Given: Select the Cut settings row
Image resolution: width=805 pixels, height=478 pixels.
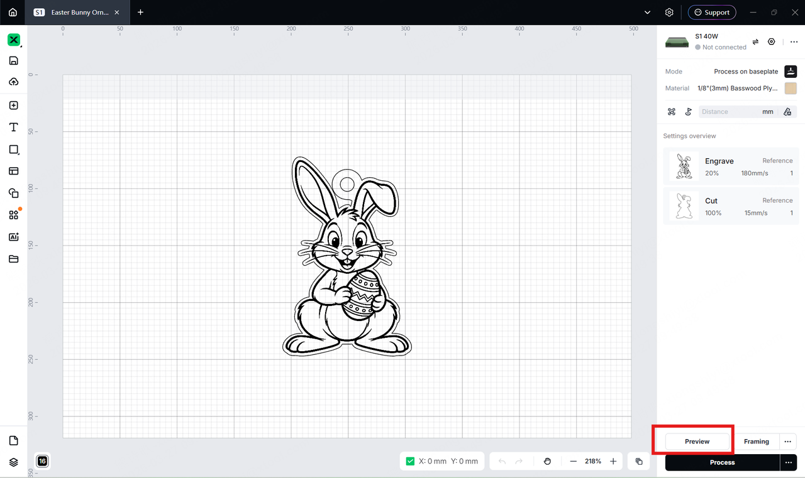Looking at the screenshot, I should tap(731, 207).
